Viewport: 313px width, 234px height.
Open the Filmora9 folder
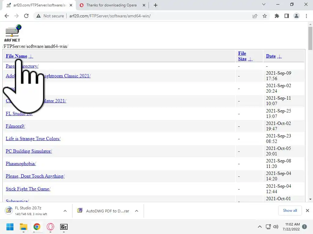15,126
